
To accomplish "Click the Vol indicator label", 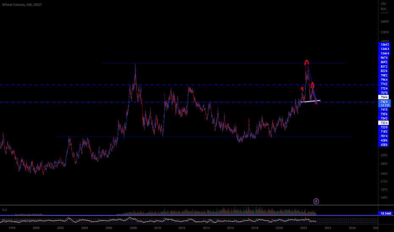I will coord(5,210).
